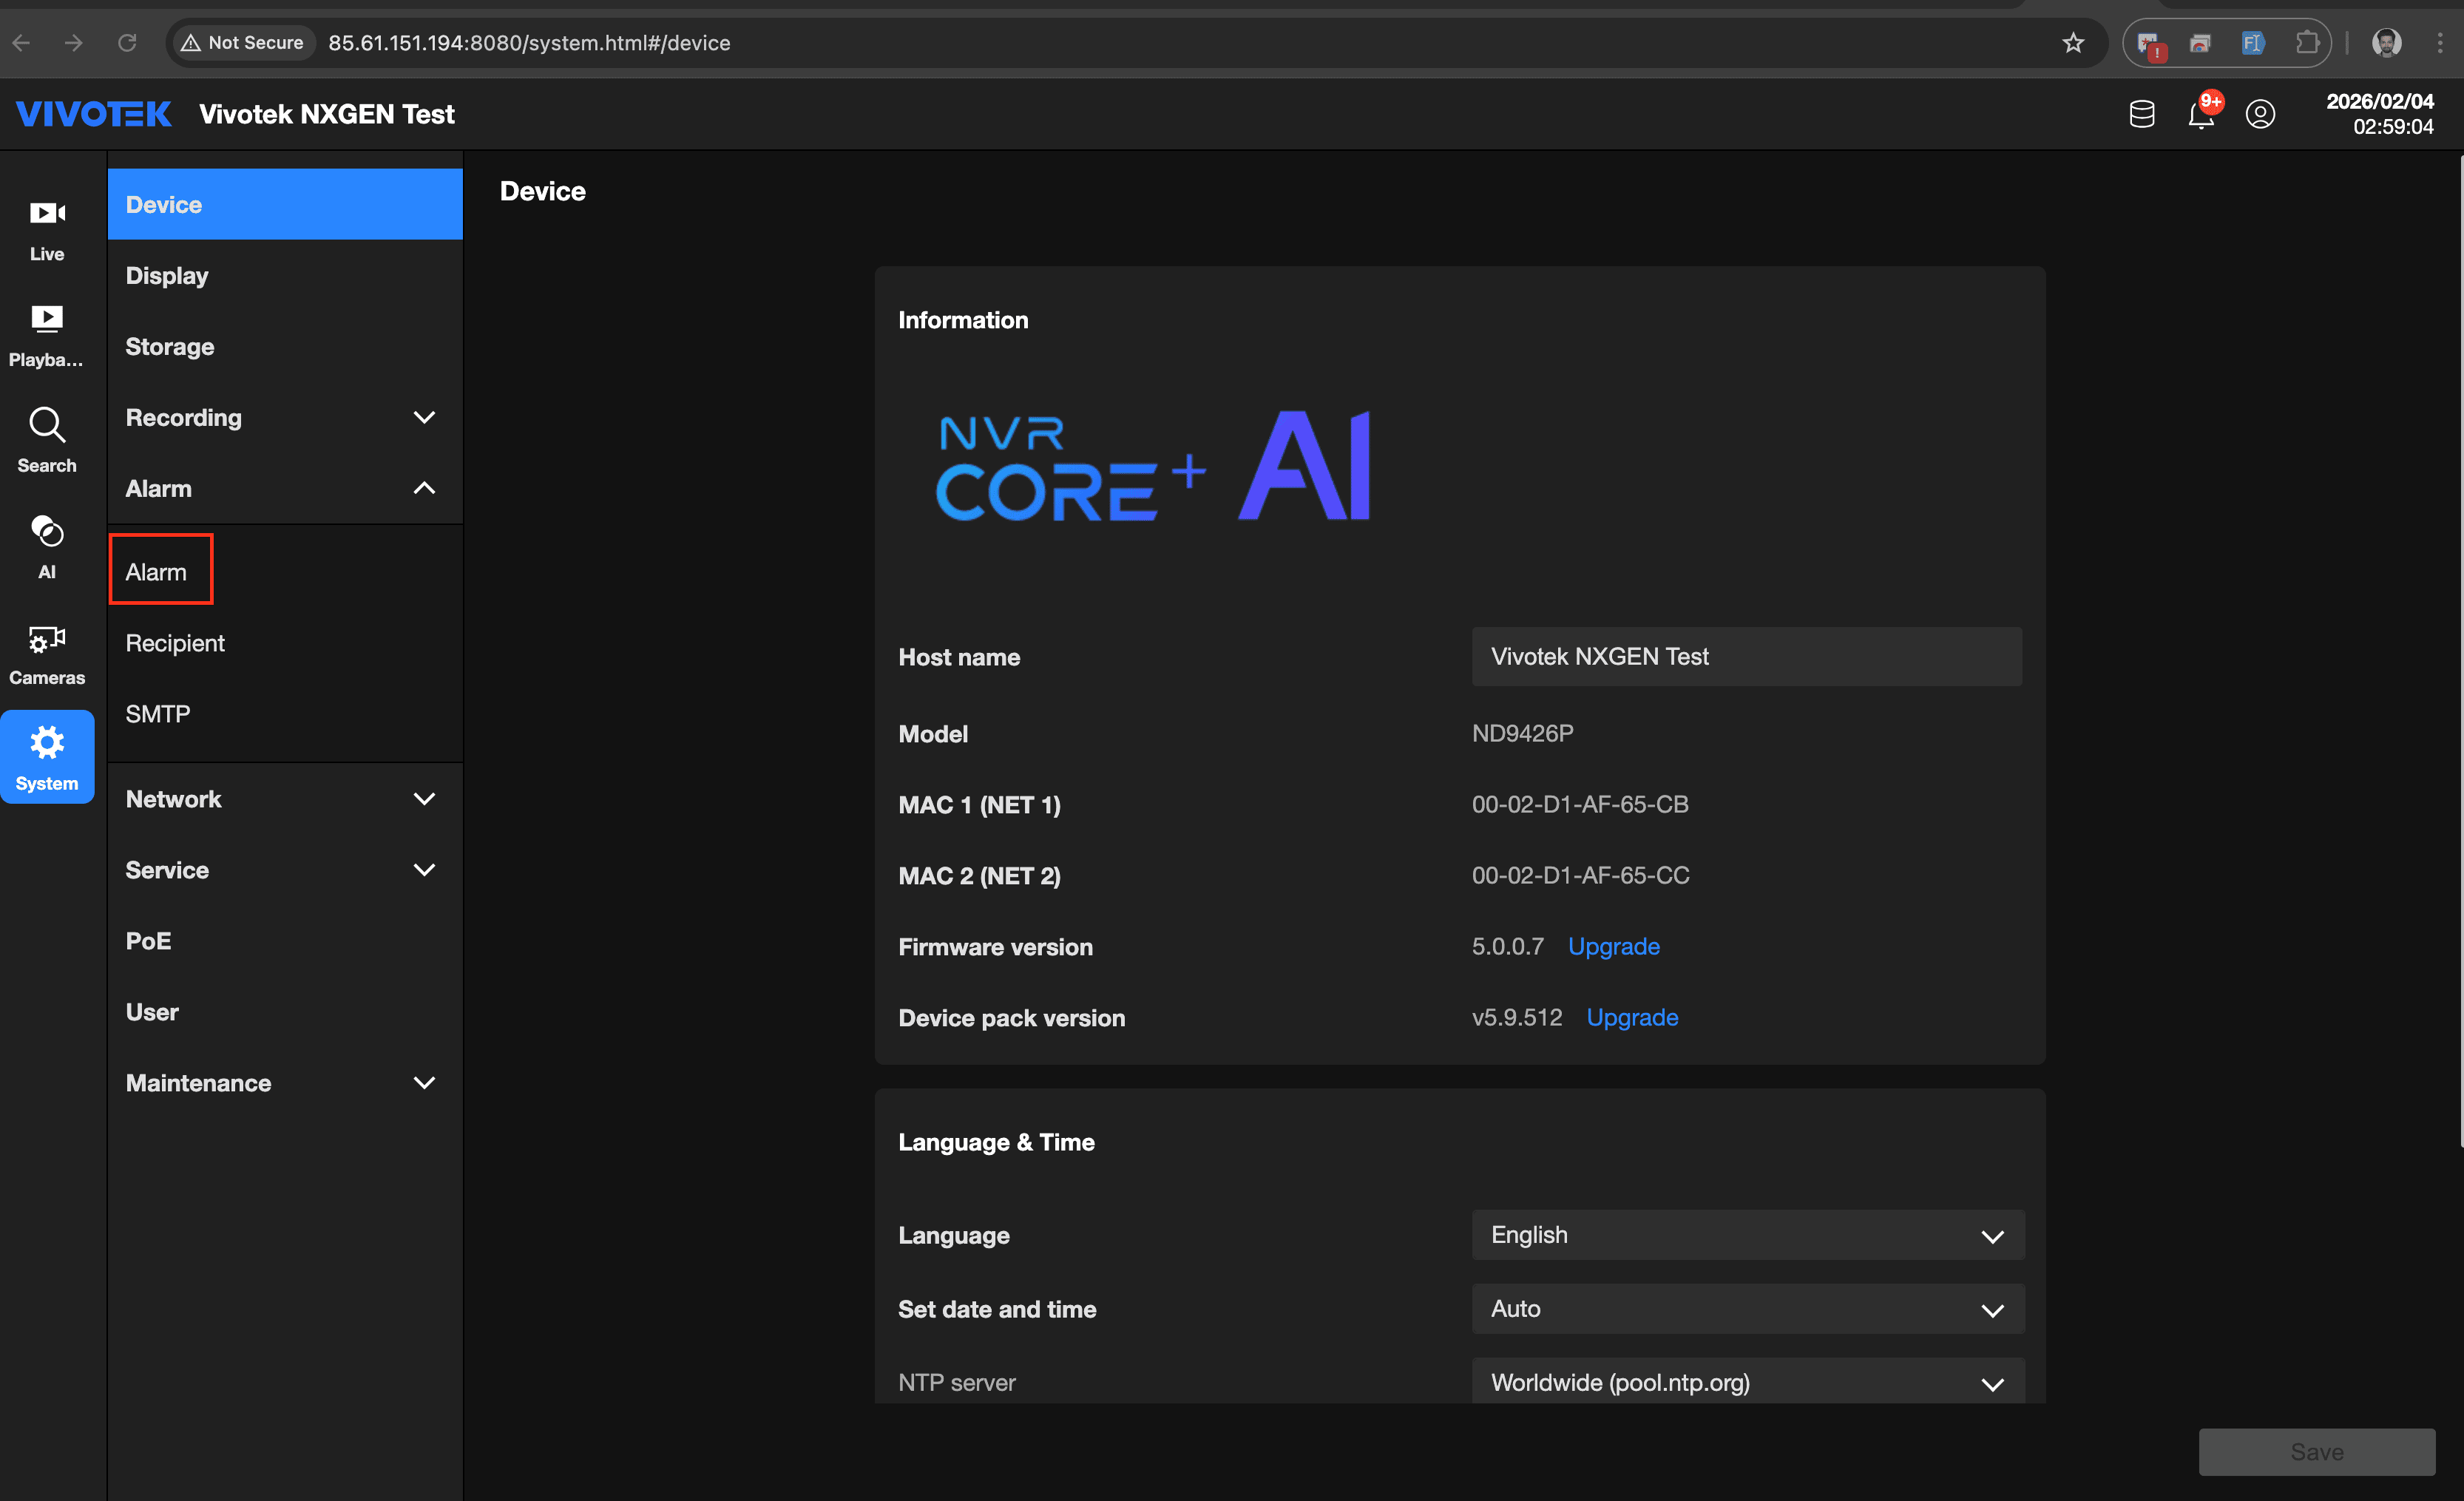2464x1501 pixels.
Task: Select the Storage menu item
Action: (170, 346)
